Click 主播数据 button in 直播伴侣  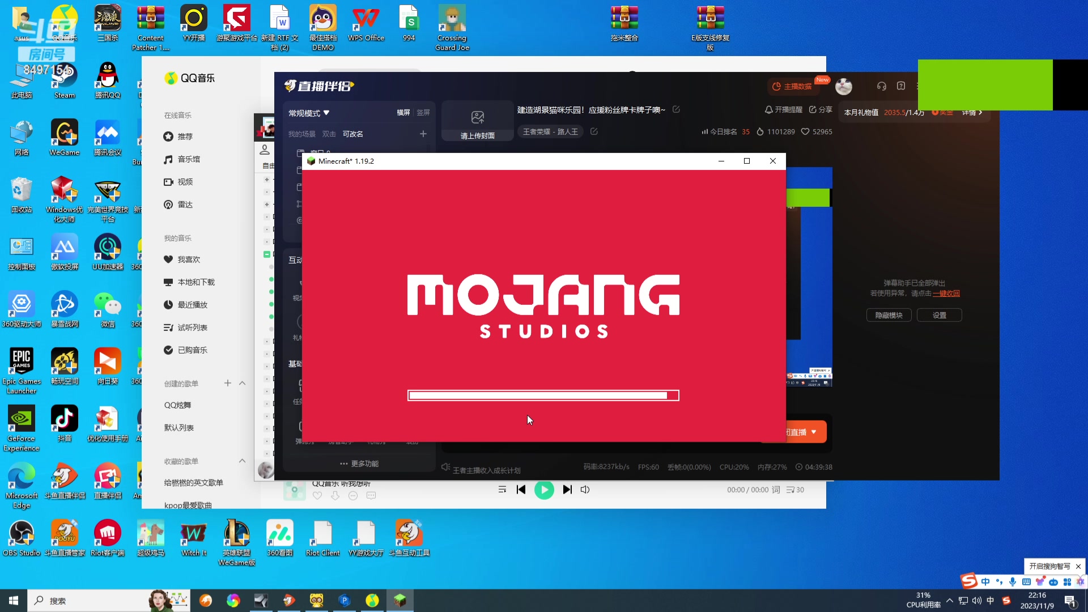[x=793, y=86]
